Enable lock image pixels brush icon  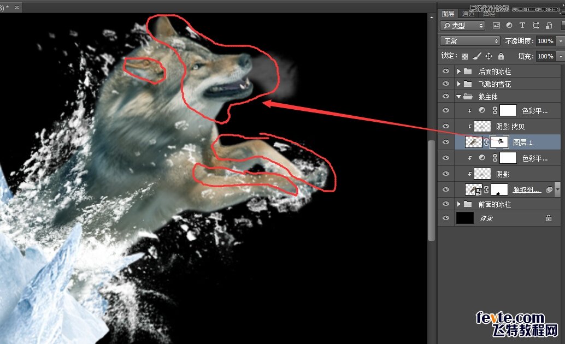point(476,56)
